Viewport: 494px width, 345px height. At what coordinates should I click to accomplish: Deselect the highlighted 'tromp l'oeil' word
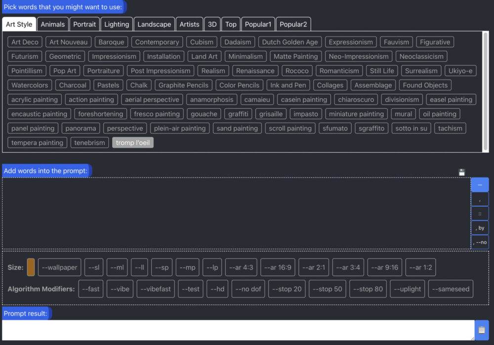click(x=132, y=142)
